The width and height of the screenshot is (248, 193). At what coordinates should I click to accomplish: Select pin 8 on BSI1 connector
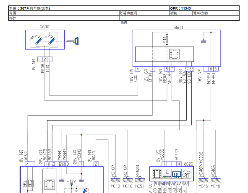[x=211, y=69]
